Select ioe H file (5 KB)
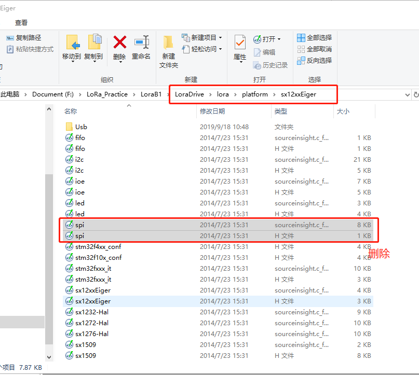 coord(218,192)
